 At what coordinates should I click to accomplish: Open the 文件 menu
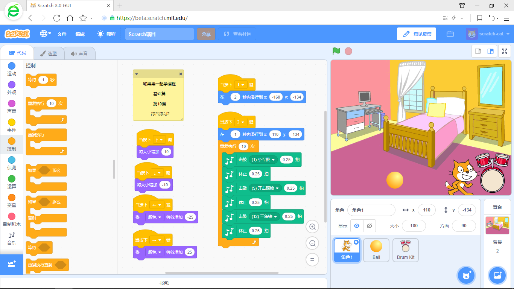62,34
